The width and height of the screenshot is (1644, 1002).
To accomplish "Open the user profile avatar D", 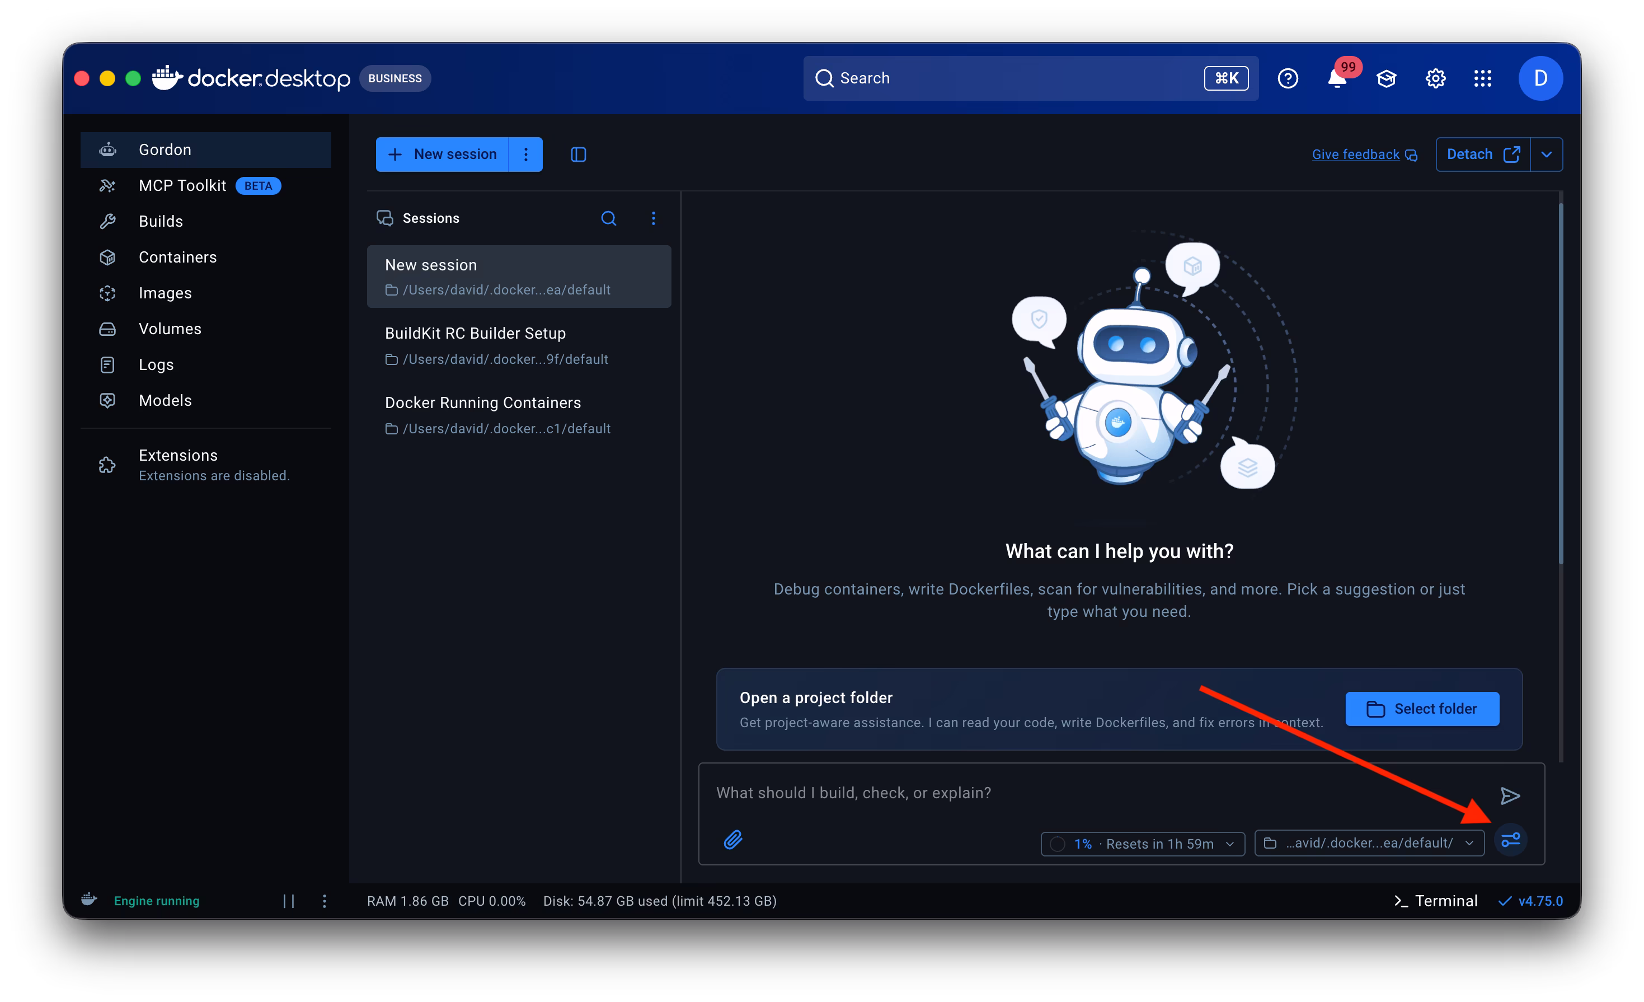I will click(1540, 78).
